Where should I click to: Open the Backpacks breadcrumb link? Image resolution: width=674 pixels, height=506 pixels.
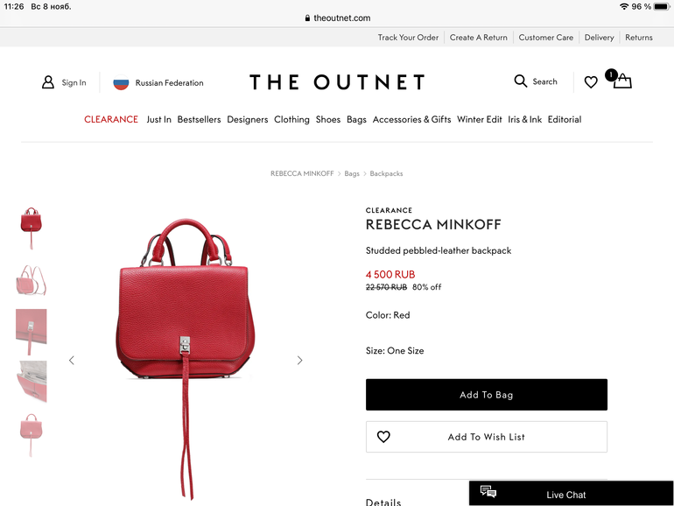[x=386, y=173]
